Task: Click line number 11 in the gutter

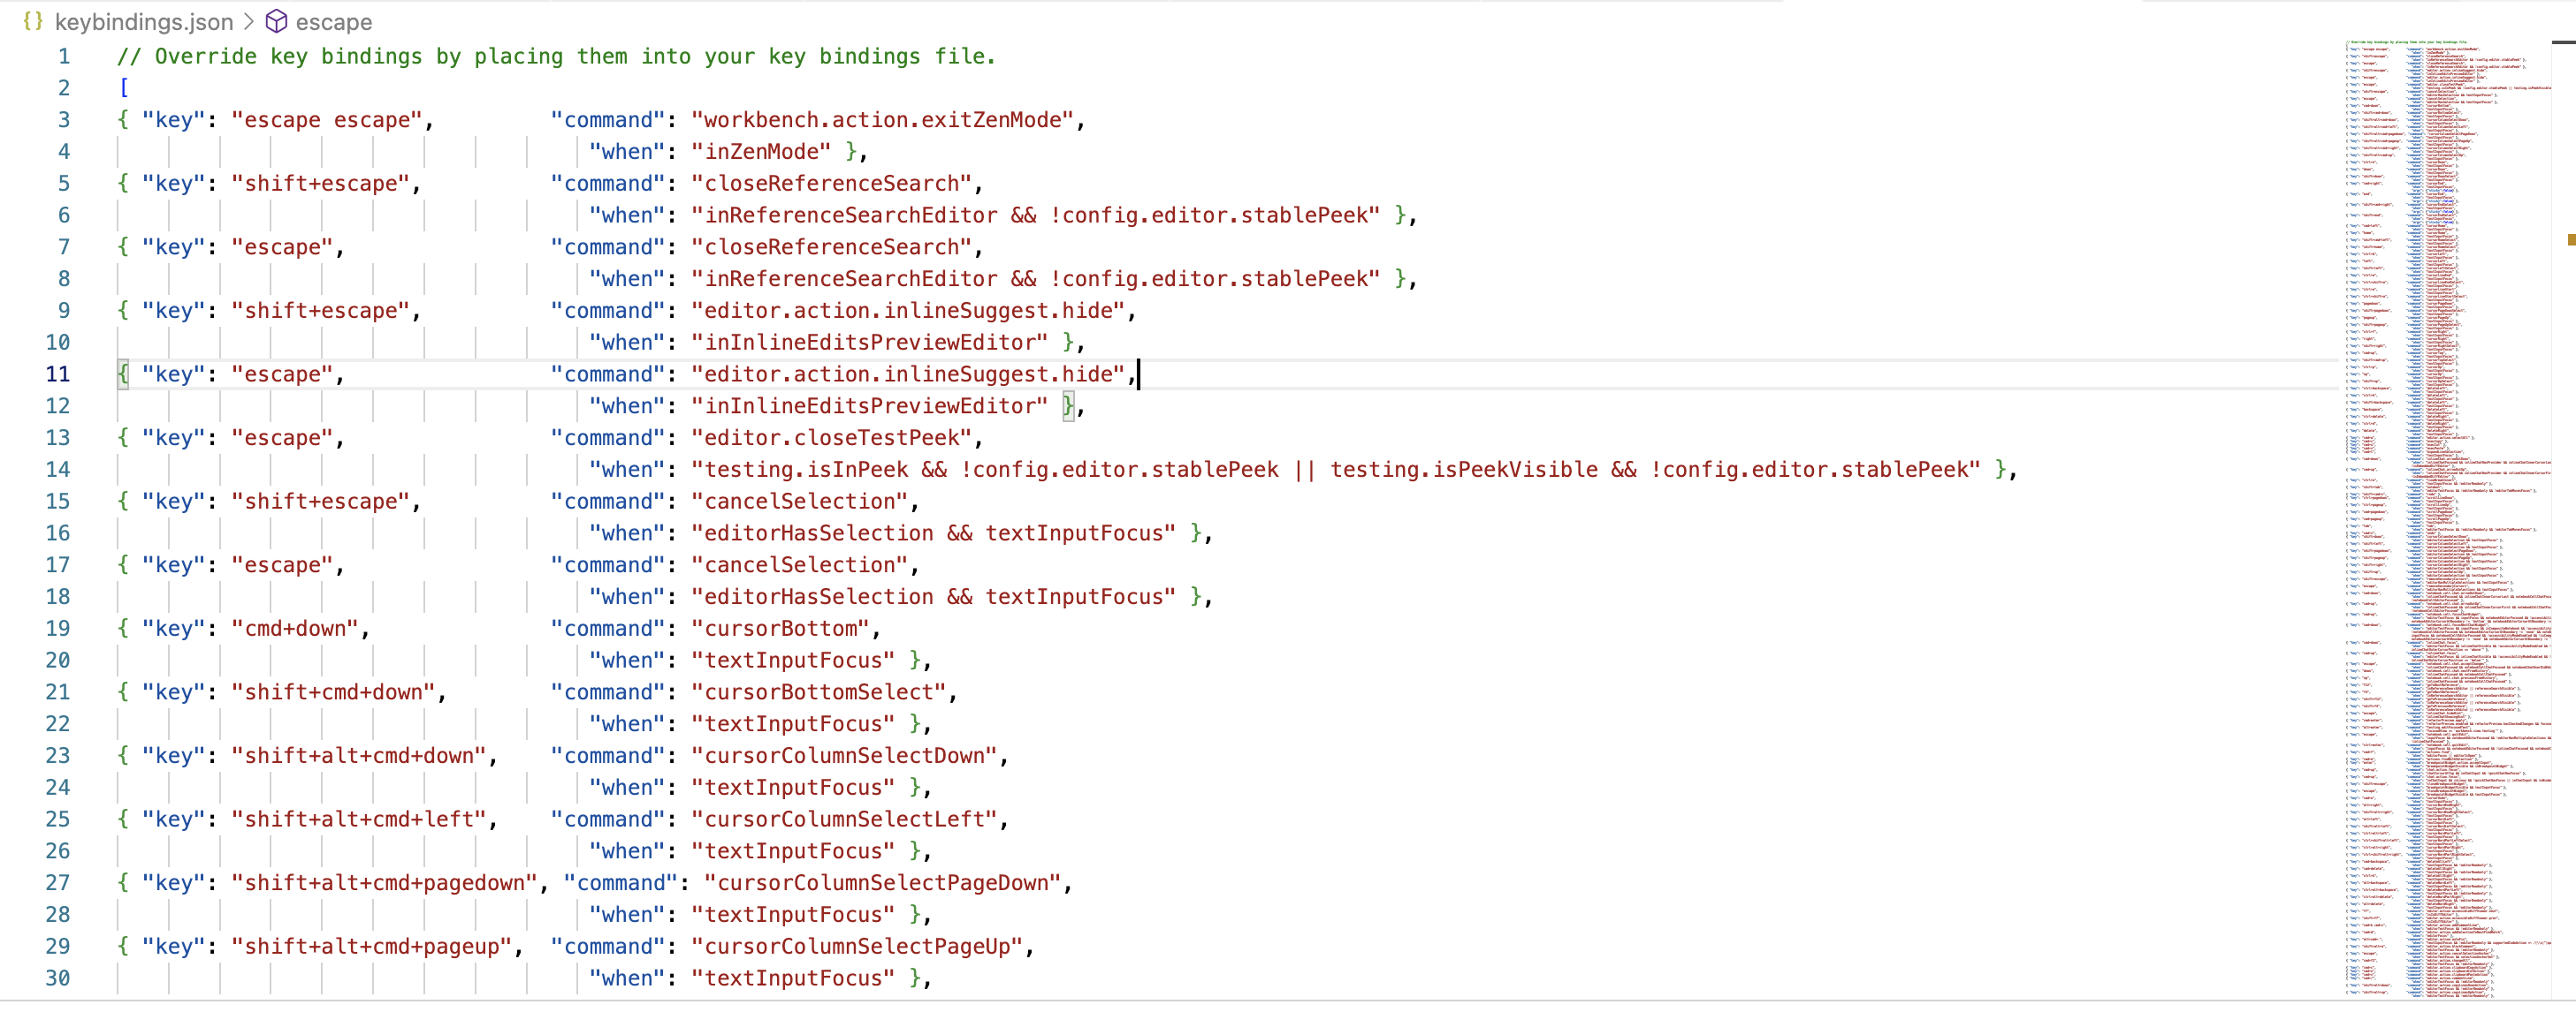Action: [x=58, y=374]
